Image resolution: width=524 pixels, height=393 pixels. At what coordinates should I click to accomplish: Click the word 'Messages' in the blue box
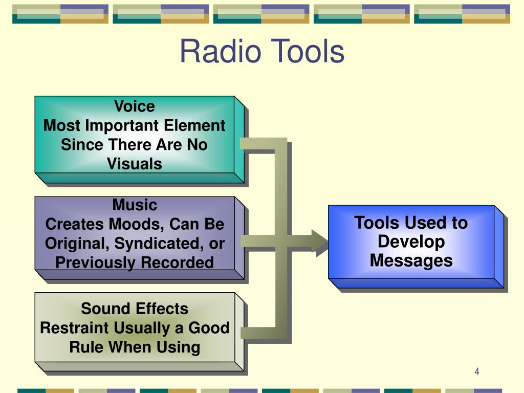pos(411,260)
